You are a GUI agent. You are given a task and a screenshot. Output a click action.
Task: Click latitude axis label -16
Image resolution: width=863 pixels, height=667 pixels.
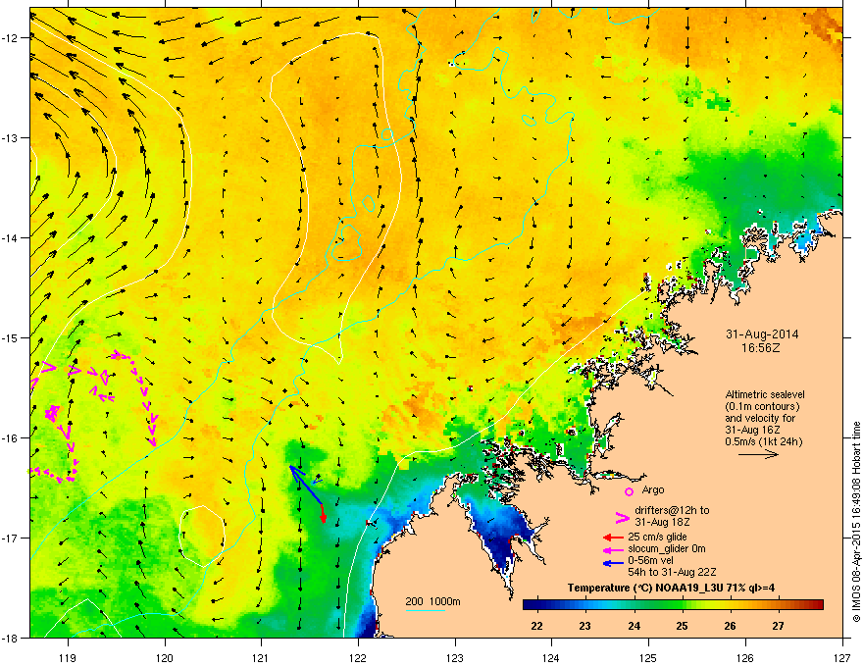click(11, 438)
